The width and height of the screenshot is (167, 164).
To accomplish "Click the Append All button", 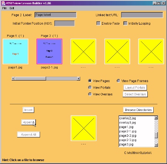I will (x=28, y=134).
